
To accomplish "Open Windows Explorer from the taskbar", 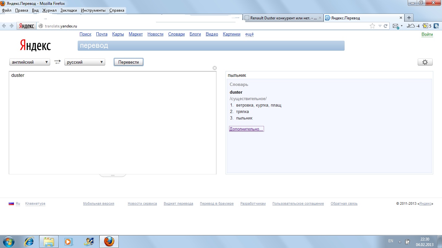I will (49, 242).
